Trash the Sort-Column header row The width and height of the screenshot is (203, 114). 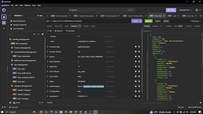pyautogui.click(x=139, y=71)
